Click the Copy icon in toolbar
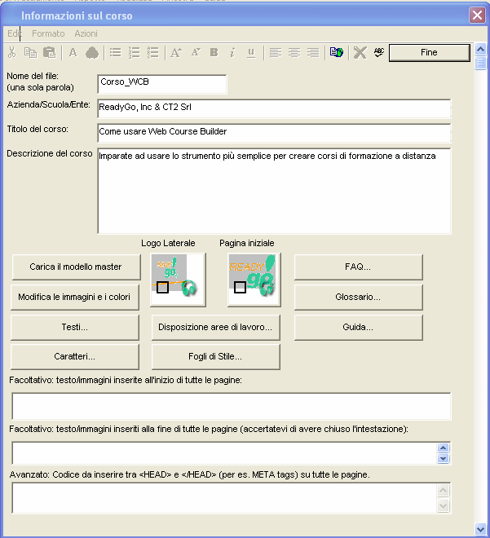 pyautogui.click(x=30, y=52)
